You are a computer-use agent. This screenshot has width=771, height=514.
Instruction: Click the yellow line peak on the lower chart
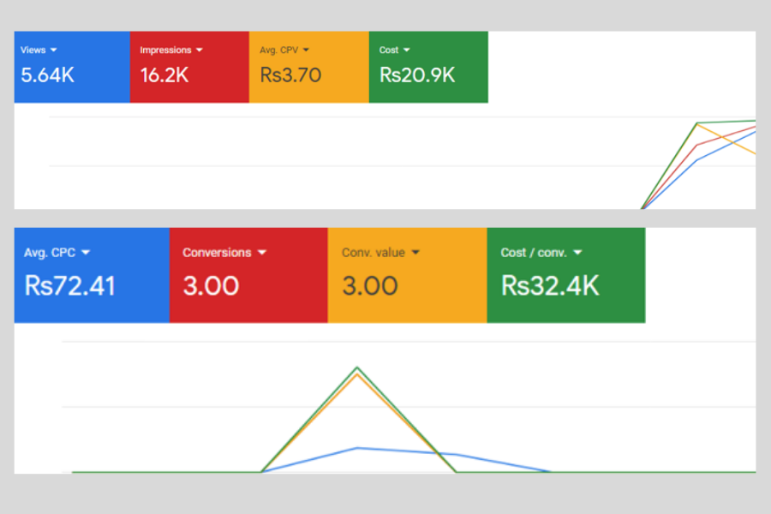pos(357,374)
